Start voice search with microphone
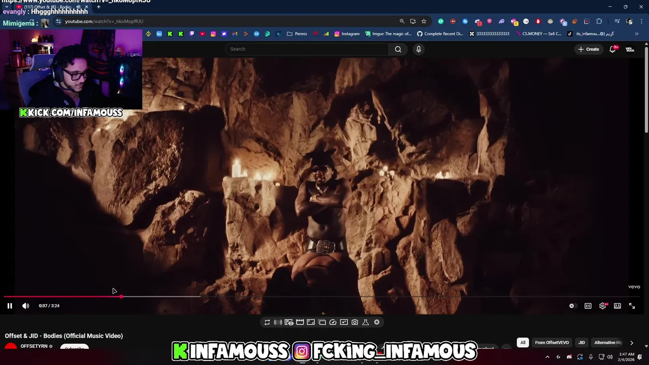649x365 pixels. (418, 49)
